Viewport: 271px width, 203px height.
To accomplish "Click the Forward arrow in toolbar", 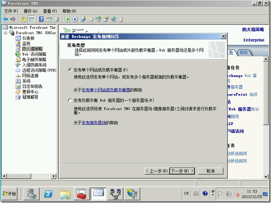I will point(13,19).
